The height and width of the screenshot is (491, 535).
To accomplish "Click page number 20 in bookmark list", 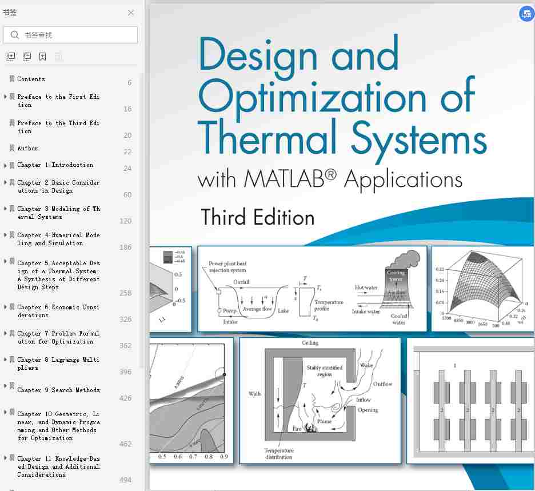I will coord(127,135).
